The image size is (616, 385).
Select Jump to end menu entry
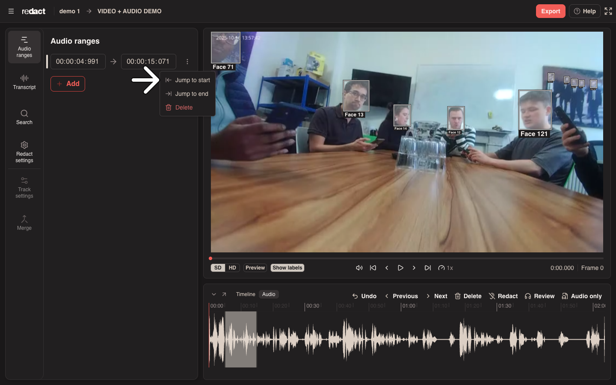(188, 94)
